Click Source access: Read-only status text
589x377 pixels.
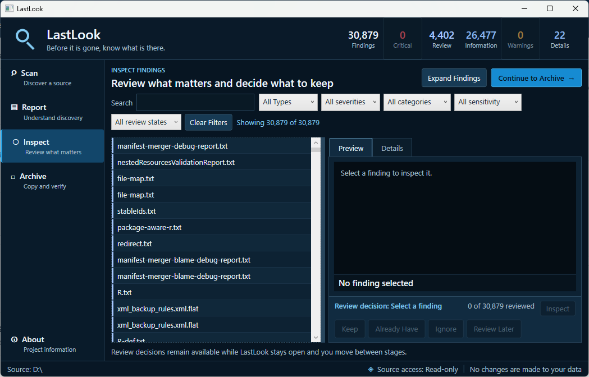417,370
